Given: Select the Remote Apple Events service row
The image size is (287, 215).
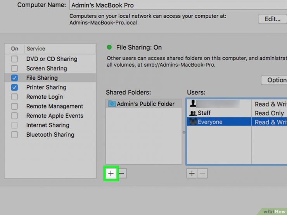Looking at the screenshot, I should (50, 116).
